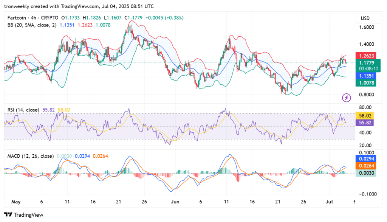Screen dimensions: 387x222
Task: Click the Jun label on time axis
Action: 175,202
